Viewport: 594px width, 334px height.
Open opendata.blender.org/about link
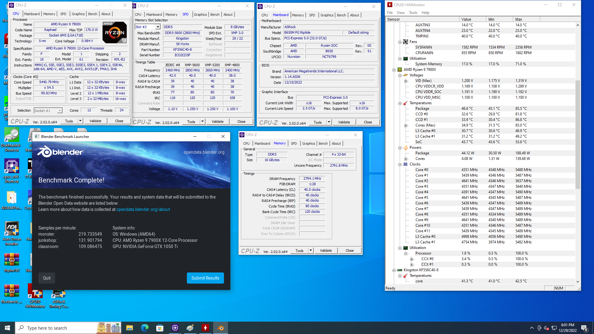pos(143,209)
